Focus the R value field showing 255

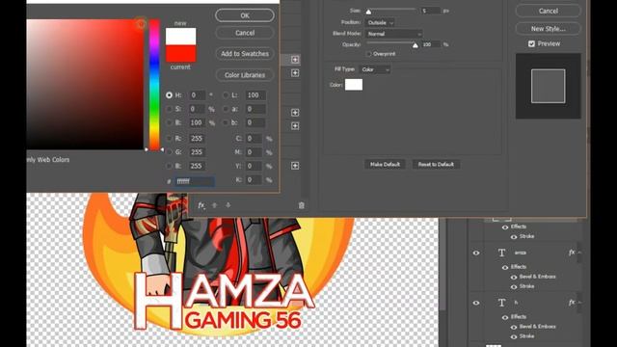pyautogui.click(x=197, y=139)
